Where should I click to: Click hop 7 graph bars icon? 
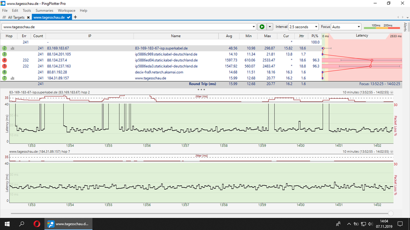pyautogui.click(x=12, y=78)
